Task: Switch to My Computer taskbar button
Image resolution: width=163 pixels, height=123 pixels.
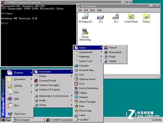Action: point(28,120)
